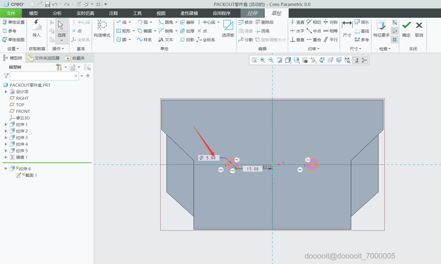Open the 矩形 dropdown arrow
This screenshot has height=264, width=441.
click(x=134, y=31)
